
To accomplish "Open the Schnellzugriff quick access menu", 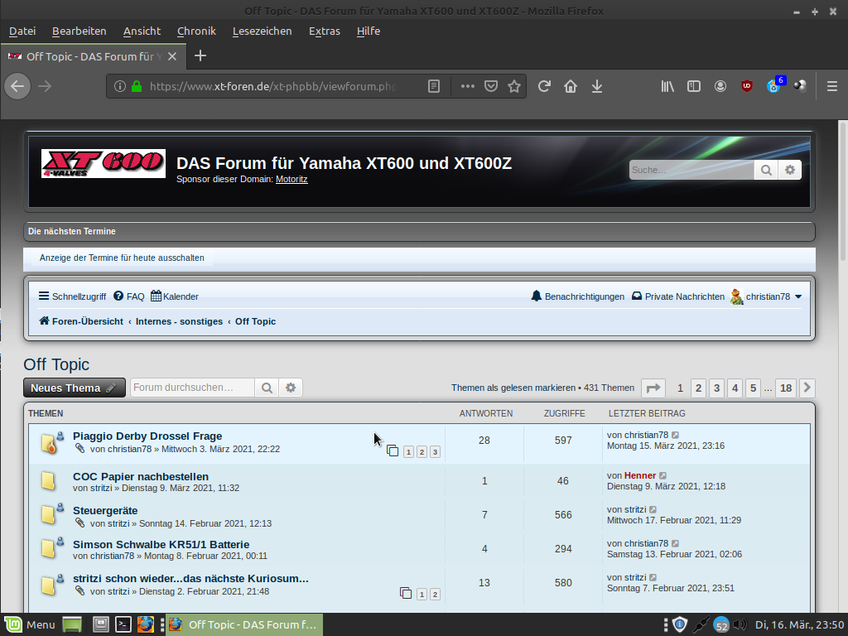I will pos(72,296).
